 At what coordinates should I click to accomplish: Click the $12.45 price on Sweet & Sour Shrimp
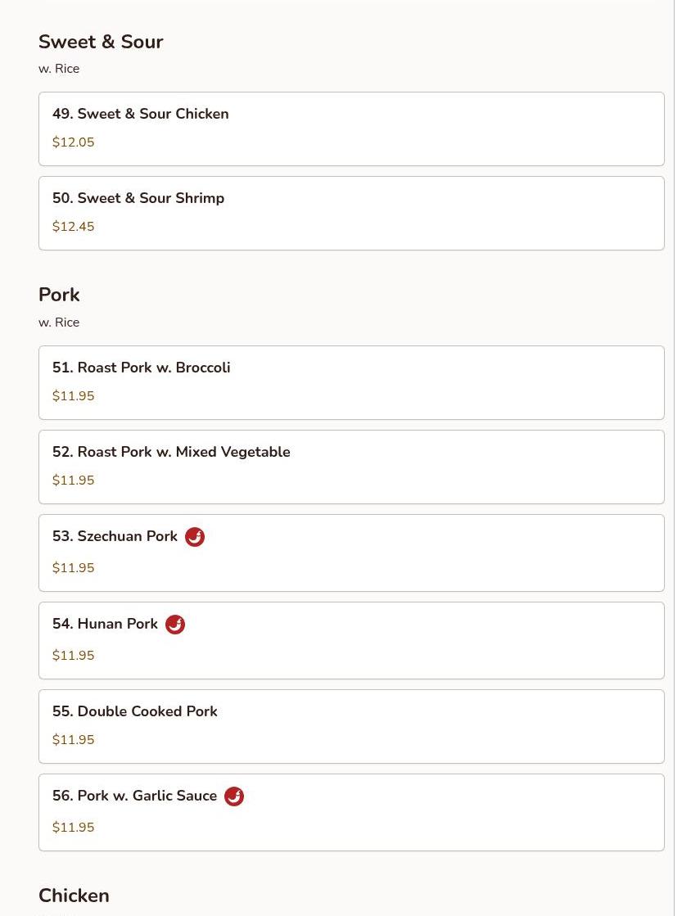73,227
